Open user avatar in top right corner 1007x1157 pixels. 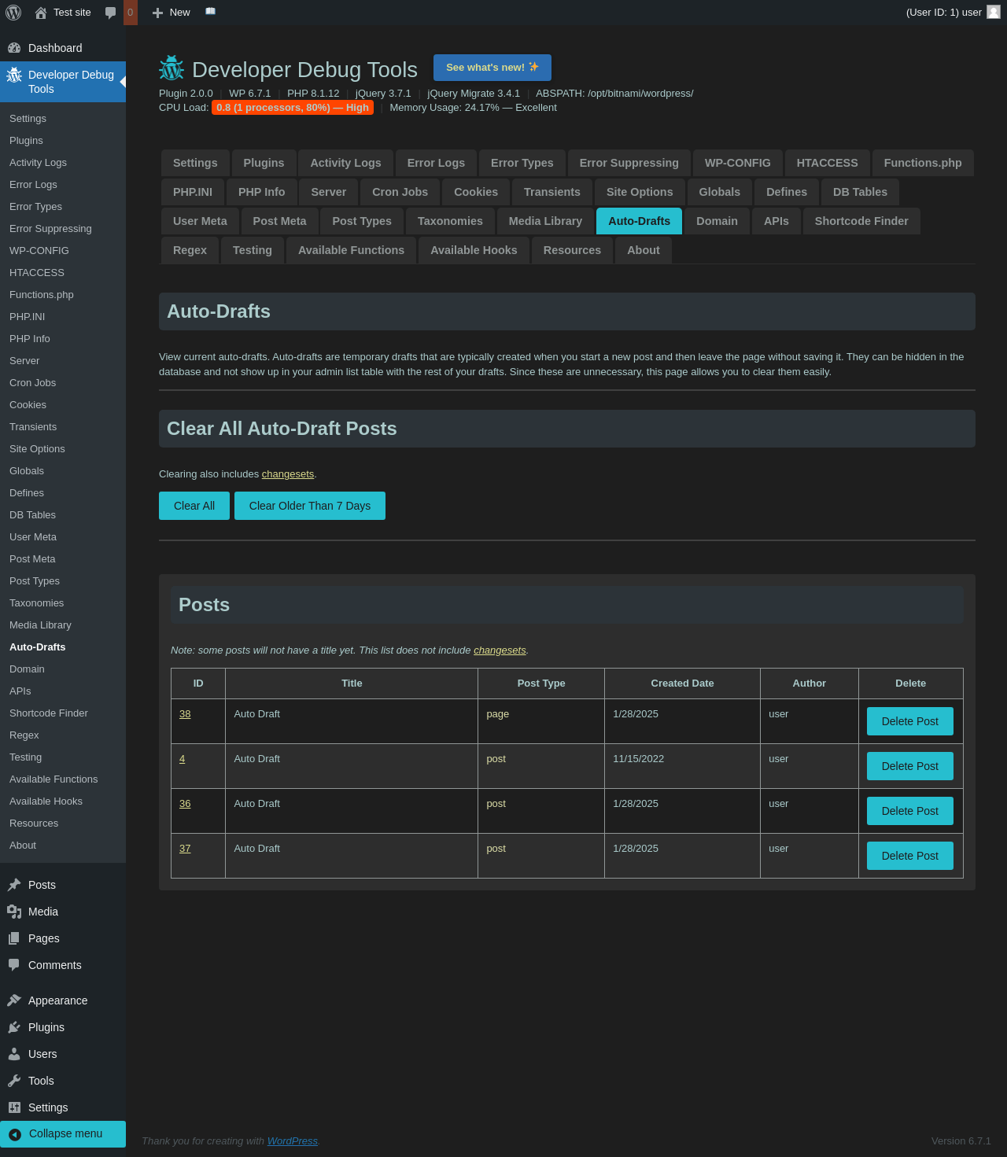pyautogui.click(x=994, y=12)
